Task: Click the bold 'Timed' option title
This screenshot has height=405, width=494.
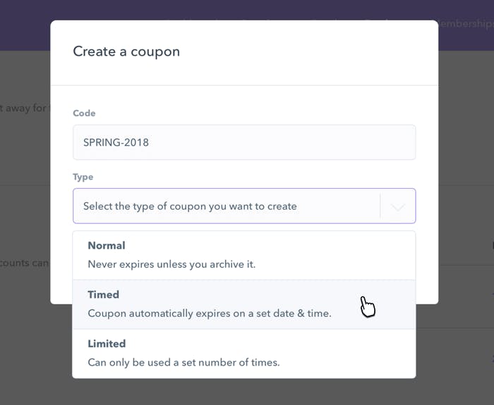Action: coord(103,294)
